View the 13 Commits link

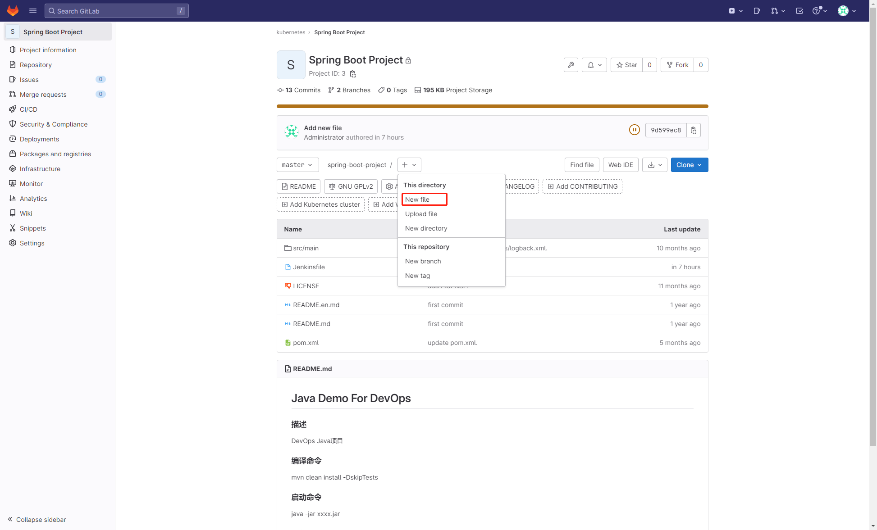point(298,90)
